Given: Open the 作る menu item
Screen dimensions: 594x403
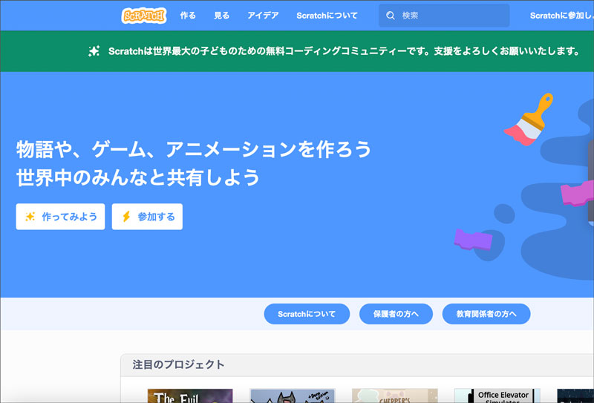Looking at the screenshot, I should 188,16.
